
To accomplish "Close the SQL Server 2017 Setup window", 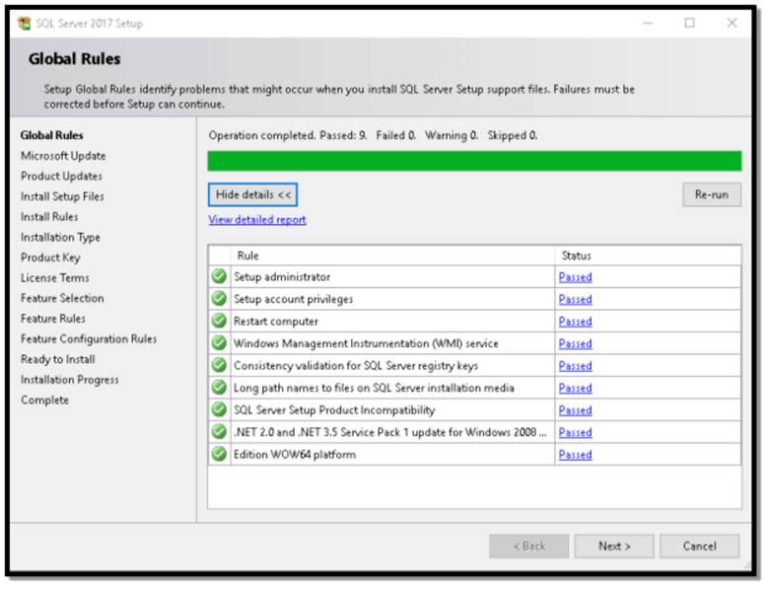I will 732,23.
